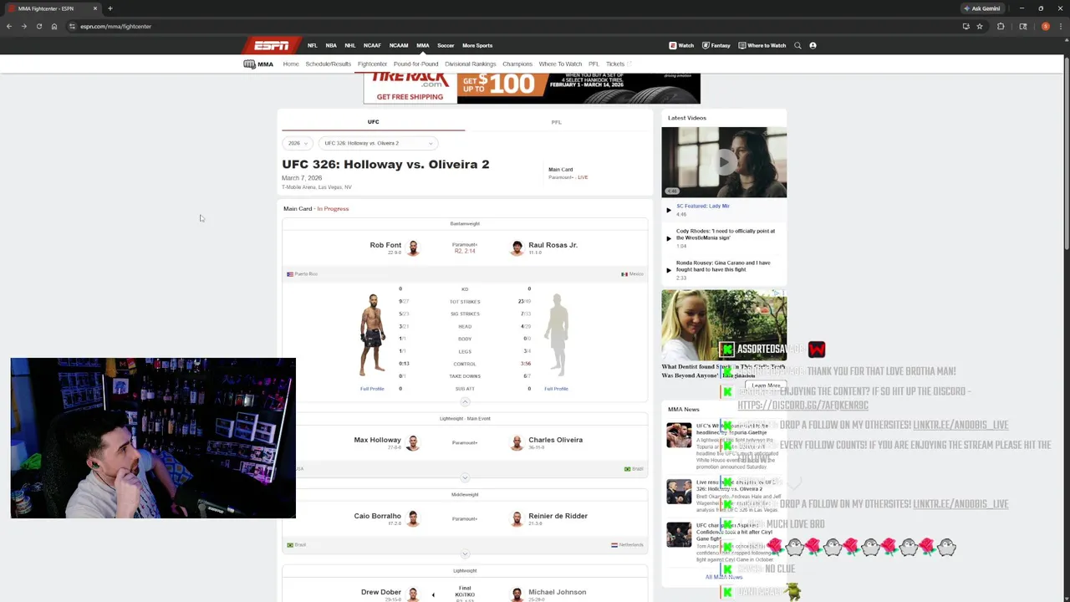Click the ESPN Watch icon link

681,45
